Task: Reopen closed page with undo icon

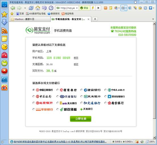Action: pos(44,8)
